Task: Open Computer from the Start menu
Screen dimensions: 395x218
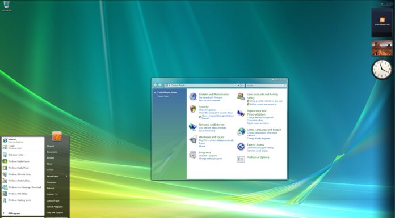Action: [52, 182]
